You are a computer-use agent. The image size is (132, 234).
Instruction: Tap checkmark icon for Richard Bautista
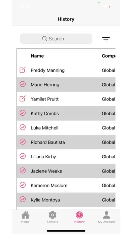coord(23,142)
